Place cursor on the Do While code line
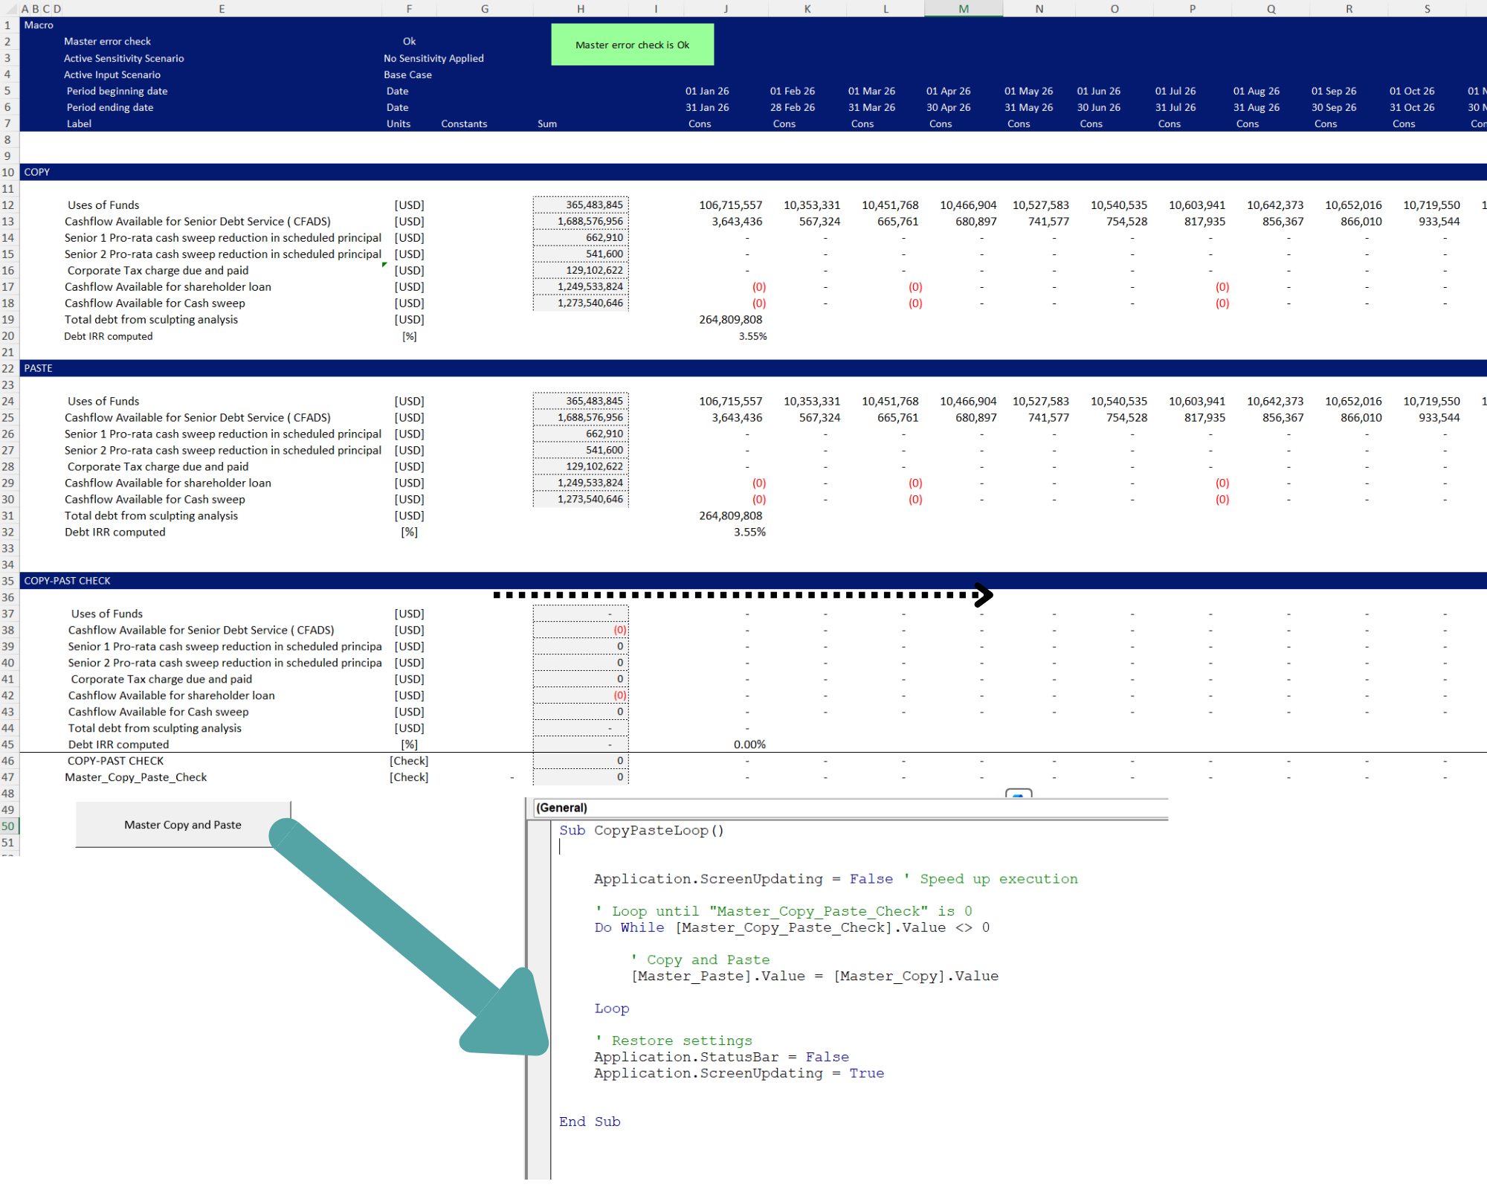Viewport: 1487px width, 1190px height. tap(791, 927)
